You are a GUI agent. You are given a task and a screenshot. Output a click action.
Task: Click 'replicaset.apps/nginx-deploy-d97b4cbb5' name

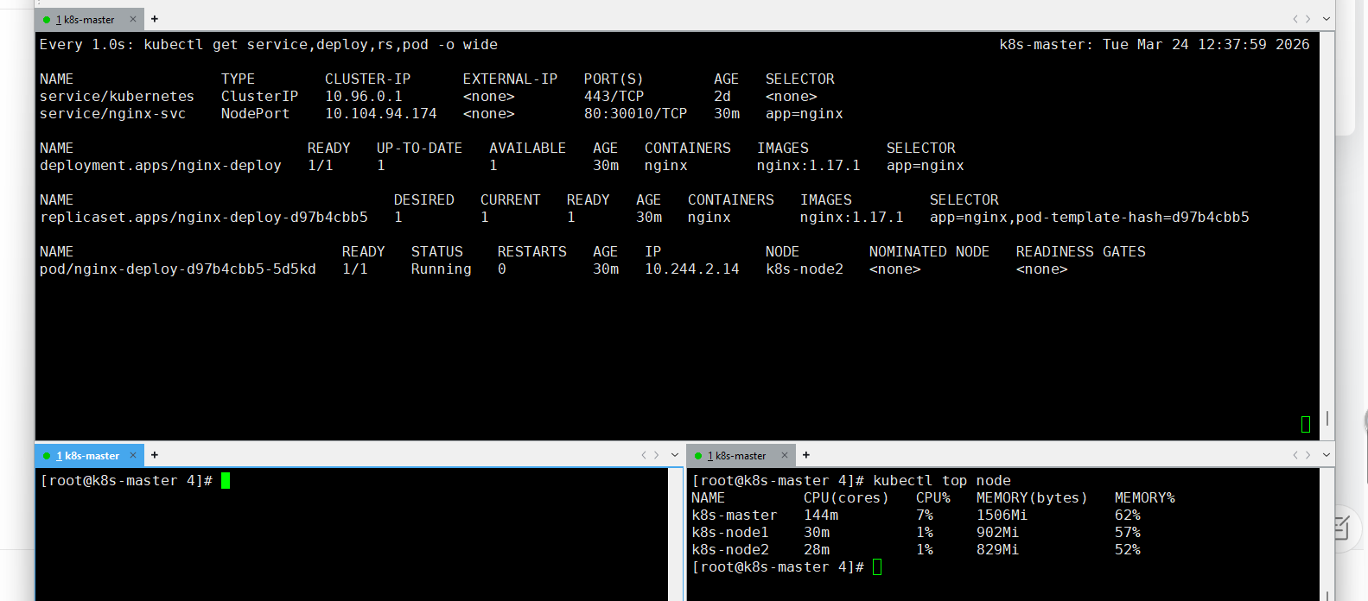click(204, 218)
